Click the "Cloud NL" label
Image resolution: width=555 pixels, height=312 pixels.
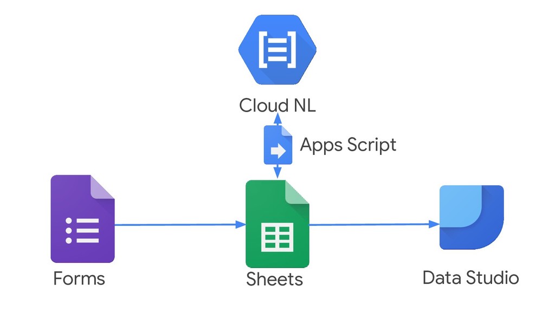[x=277, y=106]
